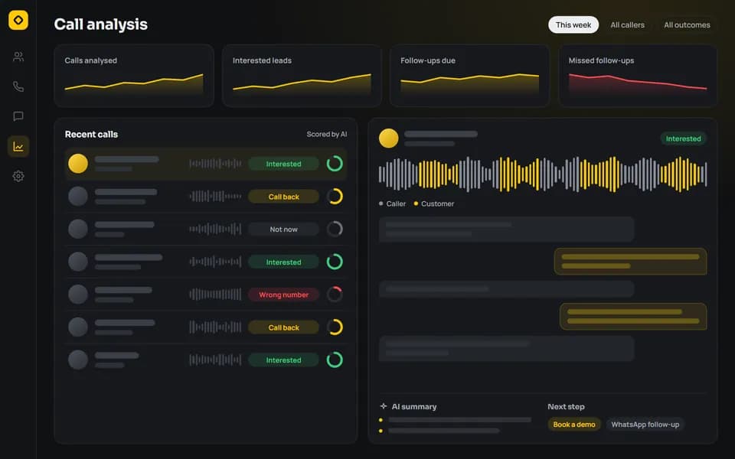This screenshot has width=735, height=459.
Task: Select the analytics chart icon in sidebar
Action: (x=18, y=146)
